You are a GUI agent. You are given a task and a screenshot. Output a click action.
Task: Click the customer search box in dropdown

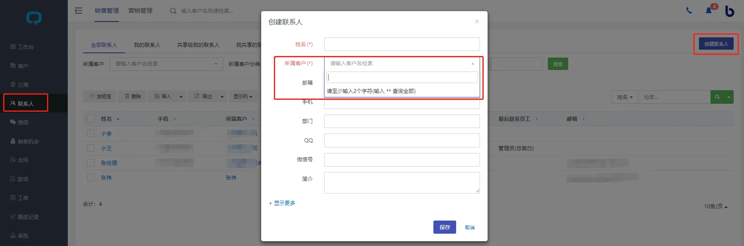click(x=402, y=77)
